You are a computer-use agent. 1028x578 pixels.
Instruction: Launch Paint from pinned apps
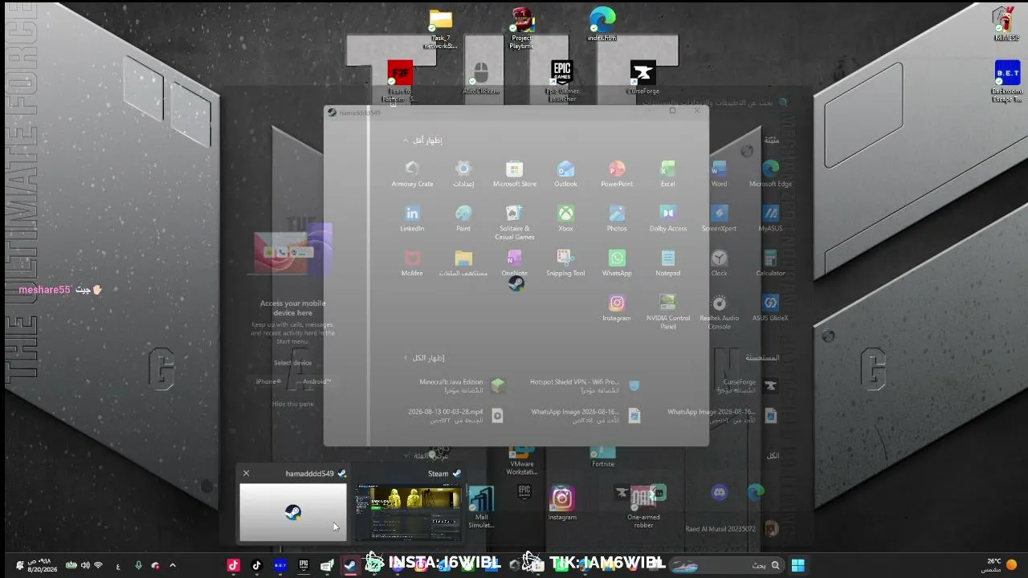[463, 218]
